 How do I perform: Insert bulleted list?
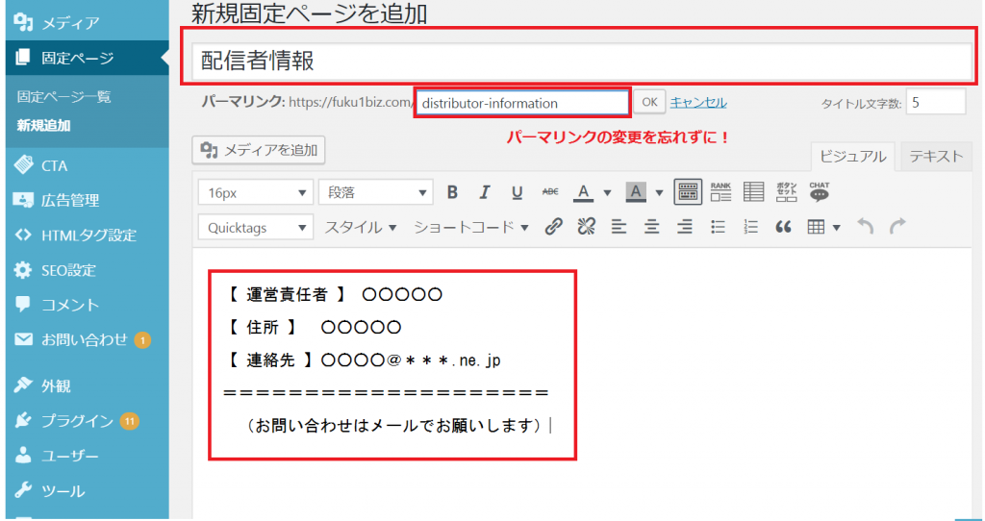point(718,227)
